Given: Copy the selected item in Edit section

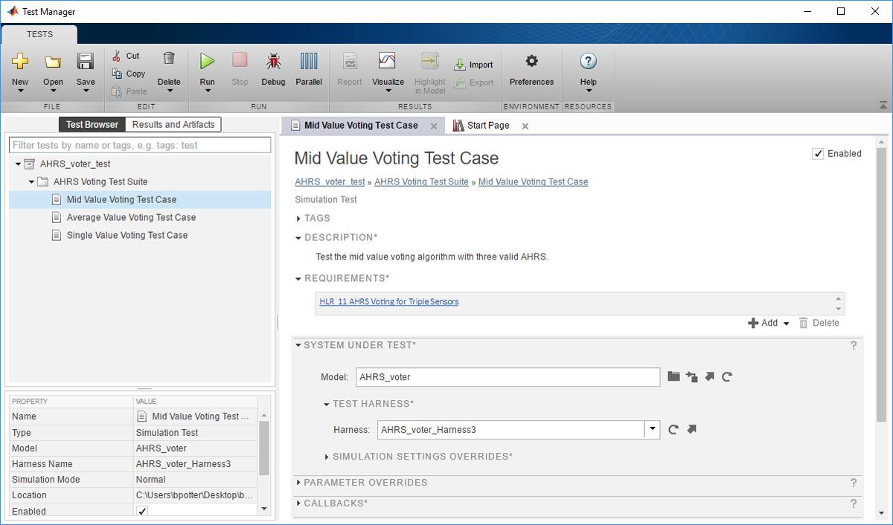Looking at the screenshot, I should [128, 74].
